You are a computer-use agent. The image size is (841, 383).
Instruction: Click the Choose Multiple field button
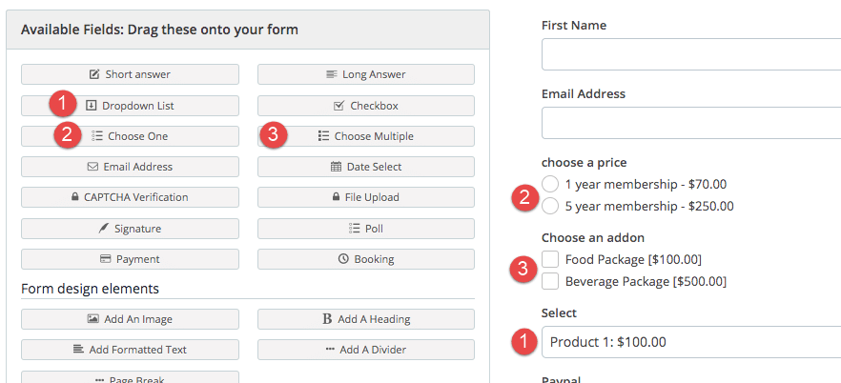click(x=366, y=136)
